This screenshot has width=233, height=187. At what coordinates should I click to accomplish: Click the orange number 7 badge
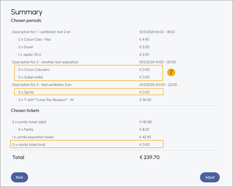point(171,73)
